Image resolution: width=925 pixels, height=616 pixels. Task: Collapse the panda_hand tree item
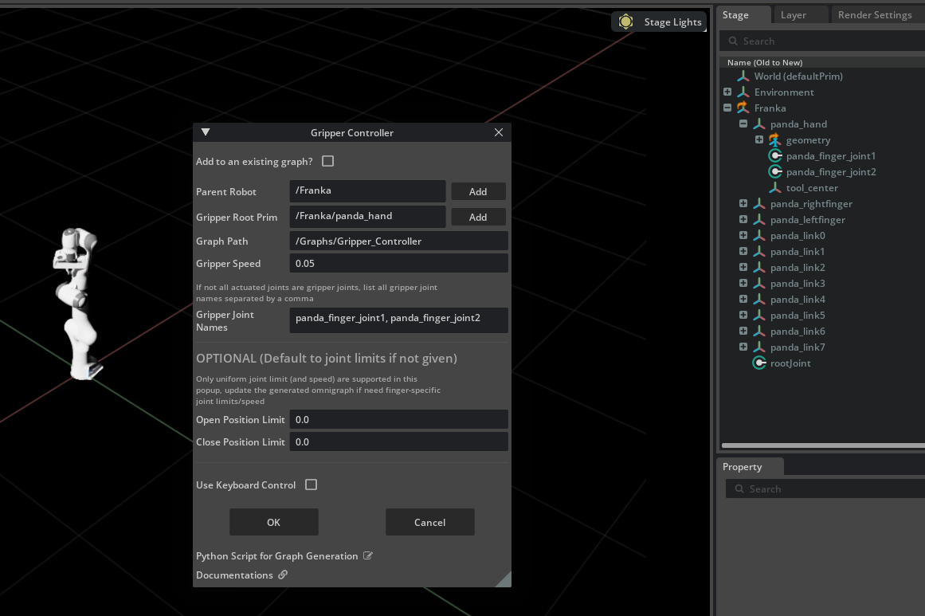click(x=743, y=124)
